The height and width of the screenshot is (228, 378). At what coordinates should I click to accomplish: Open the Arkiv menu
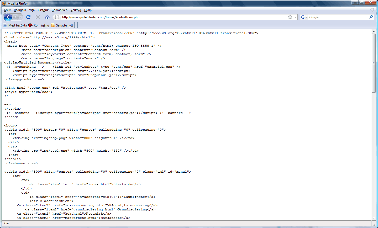[x=7, y=10]
